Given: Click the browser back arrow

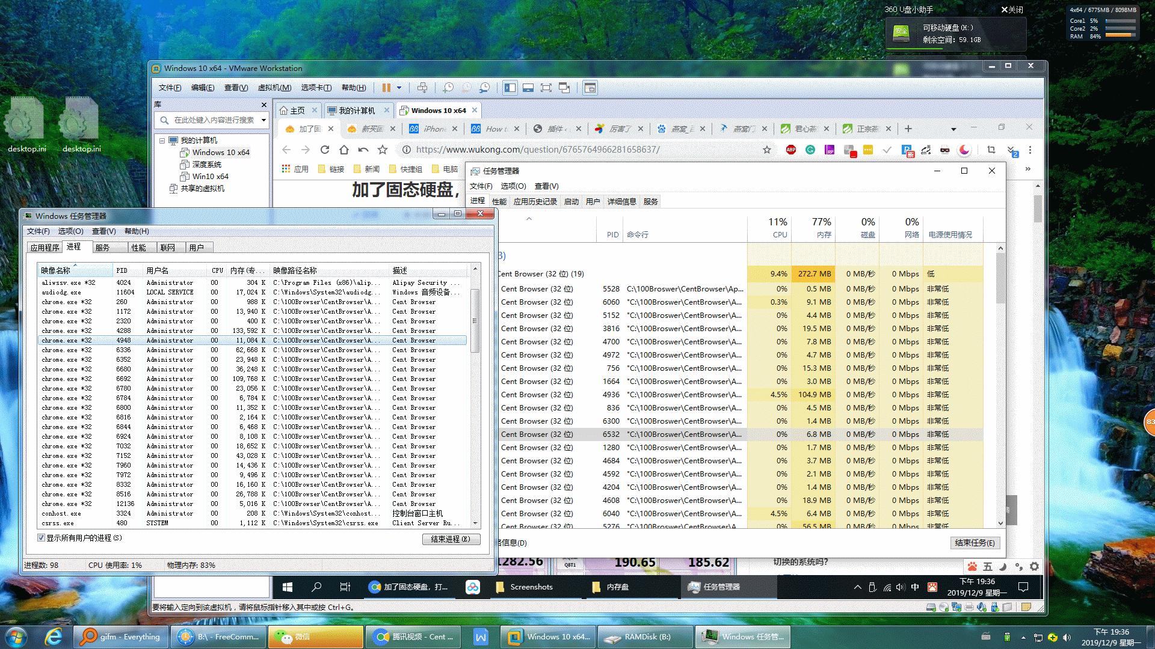Looking at the screenshot, I should [x=286, y=150].
